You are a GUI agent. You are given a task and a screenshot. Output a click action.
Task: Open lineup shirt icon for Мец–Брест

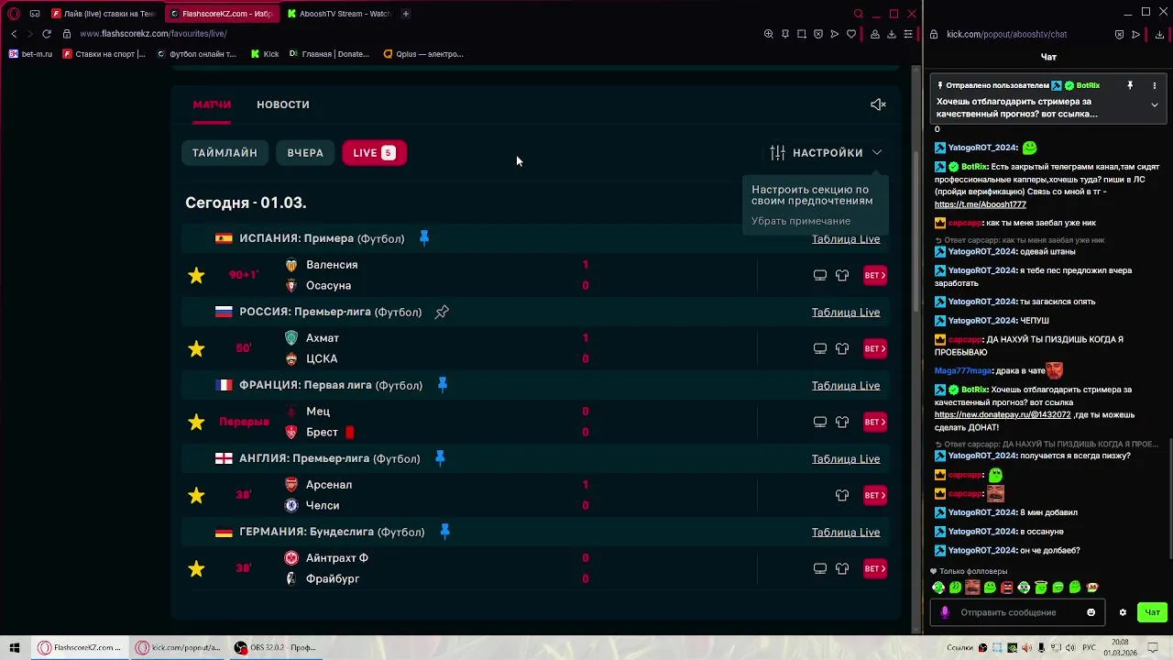(842, 422)
